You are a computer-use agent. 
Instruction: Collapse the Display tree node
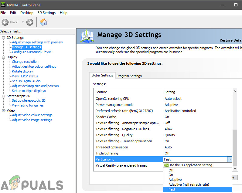click(x=3, y=57)
